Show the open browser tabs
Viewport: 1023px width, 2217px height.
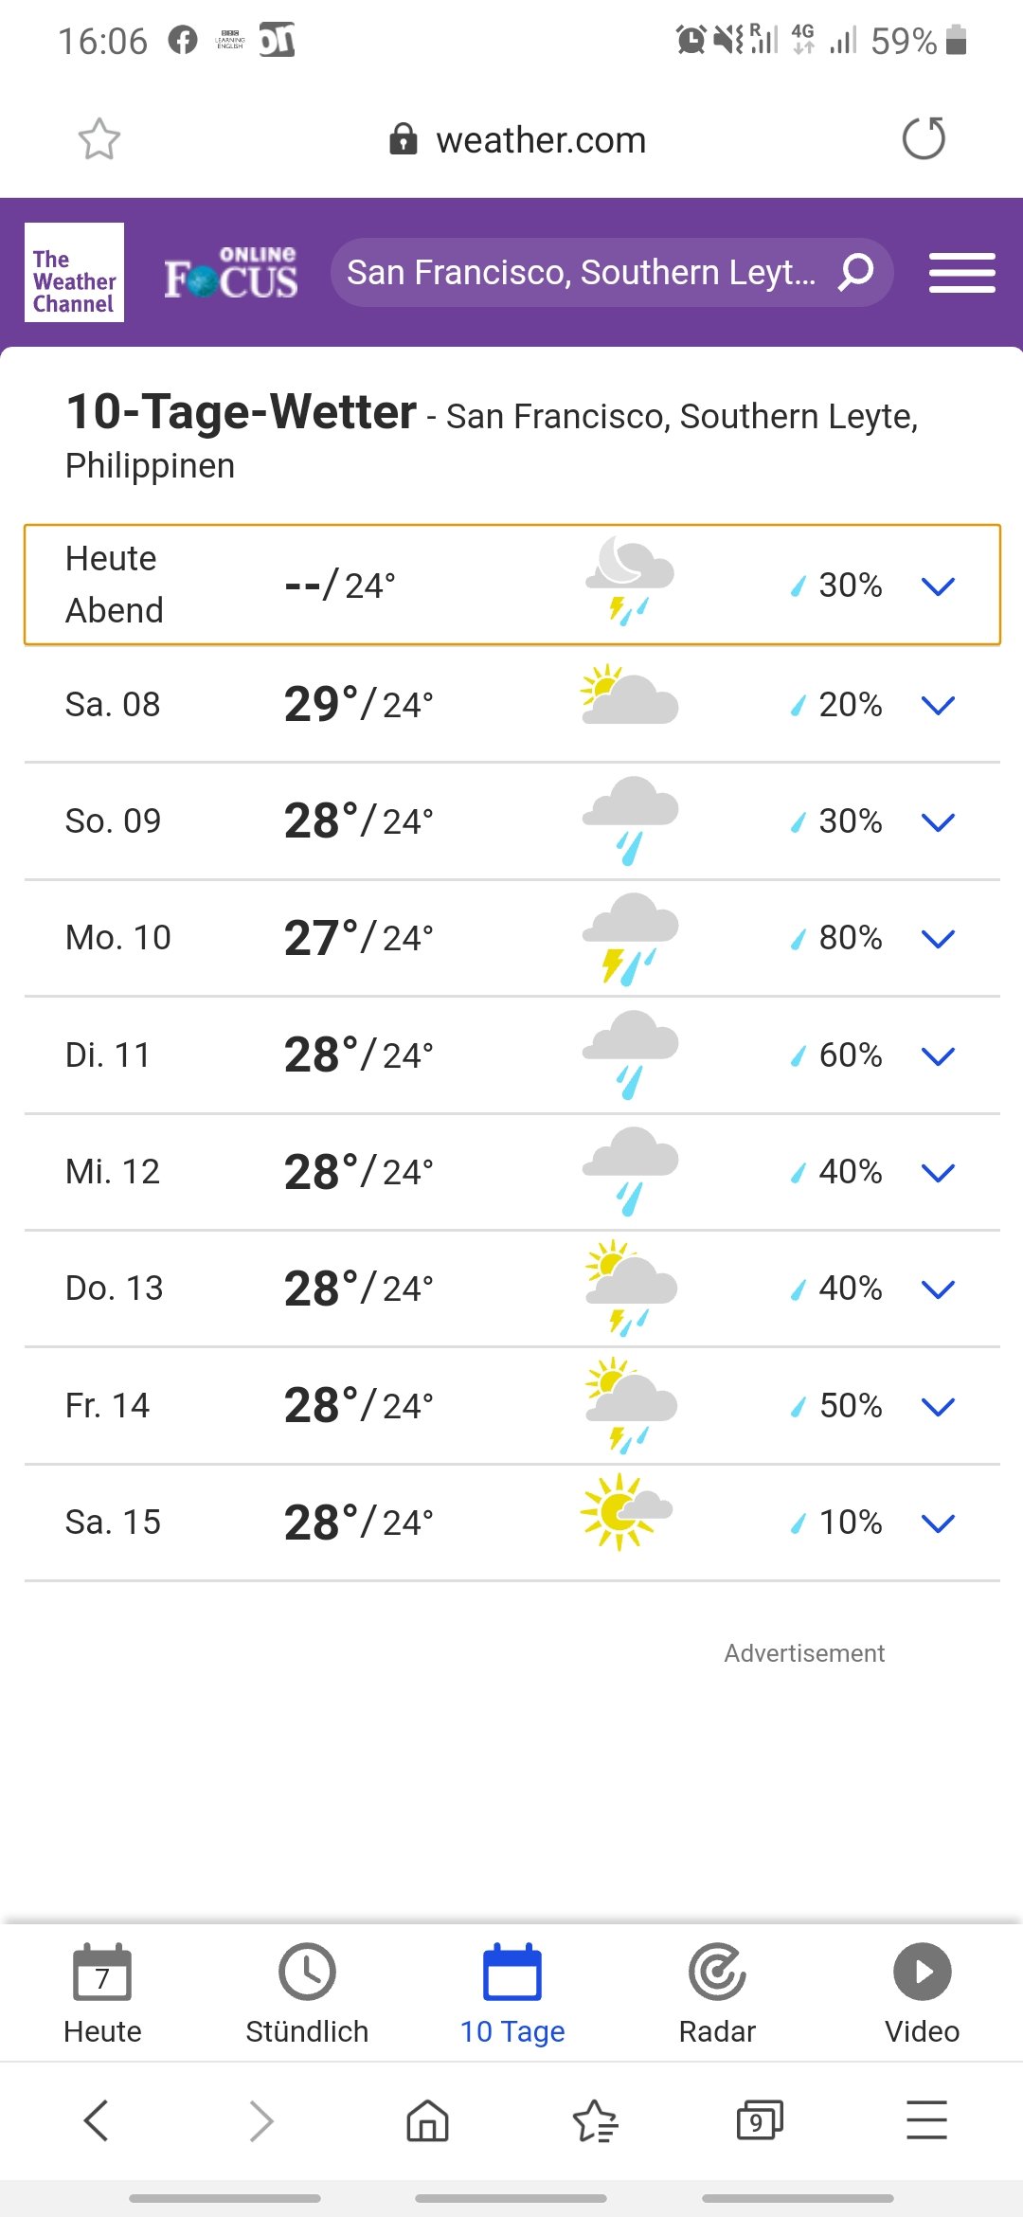[x=760, y=2120]
